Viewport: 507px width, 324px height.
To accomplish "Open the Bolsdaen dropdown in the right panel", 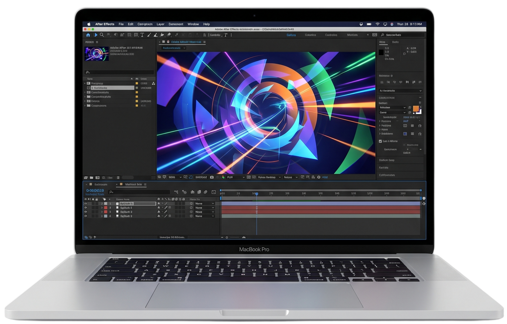I will point(392,108).
